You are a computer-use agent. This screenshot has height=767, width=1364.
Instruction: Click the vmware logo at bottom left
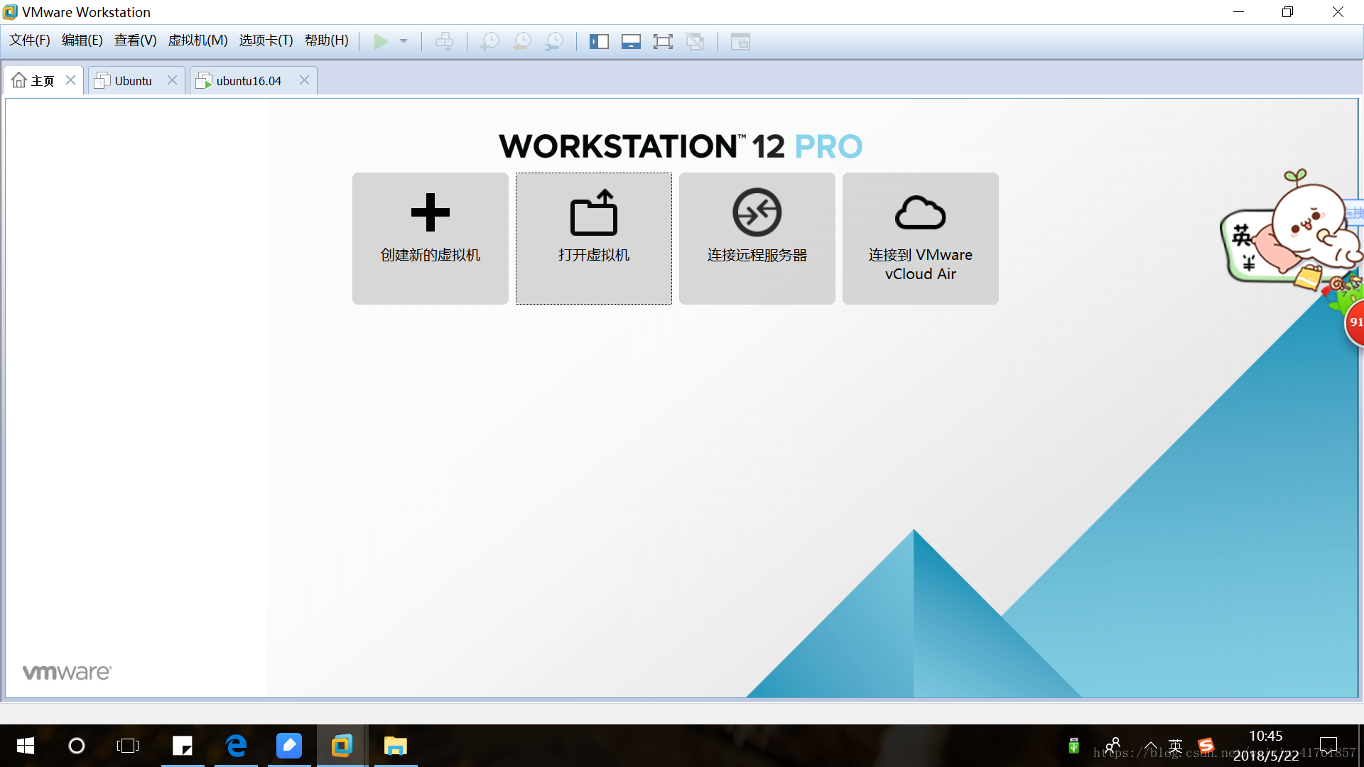click(x=67, y=672)
